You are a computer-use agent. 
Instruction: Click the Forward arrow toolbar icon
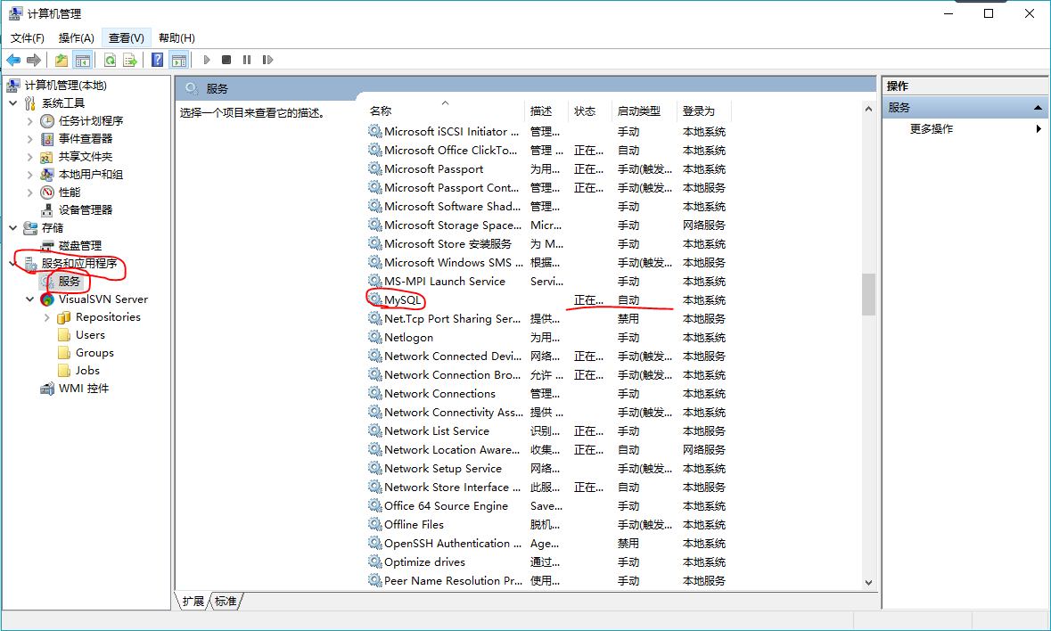click(x=34, y=61)
